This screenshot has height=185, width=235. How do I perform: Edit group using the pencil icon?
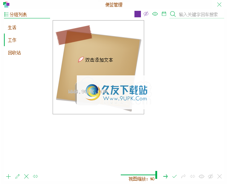point(17,176)
